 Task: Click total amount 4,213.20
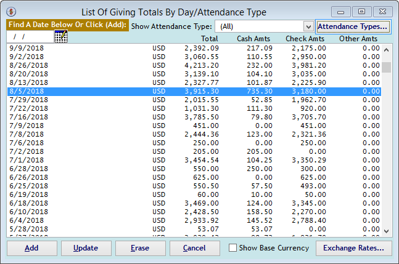(x=202, y=65)
